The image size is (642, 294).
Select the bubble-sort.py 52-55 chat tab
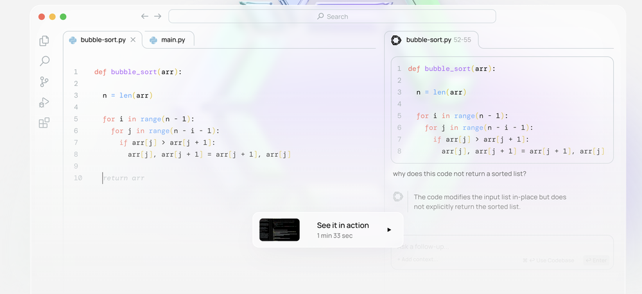tap(431, 40)
